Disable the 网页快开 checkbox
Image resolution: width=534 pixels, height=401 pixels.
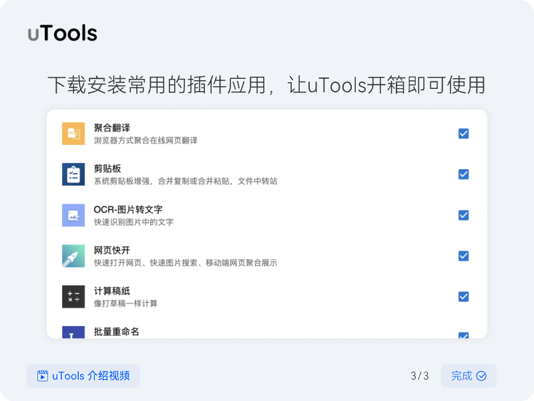463,256
